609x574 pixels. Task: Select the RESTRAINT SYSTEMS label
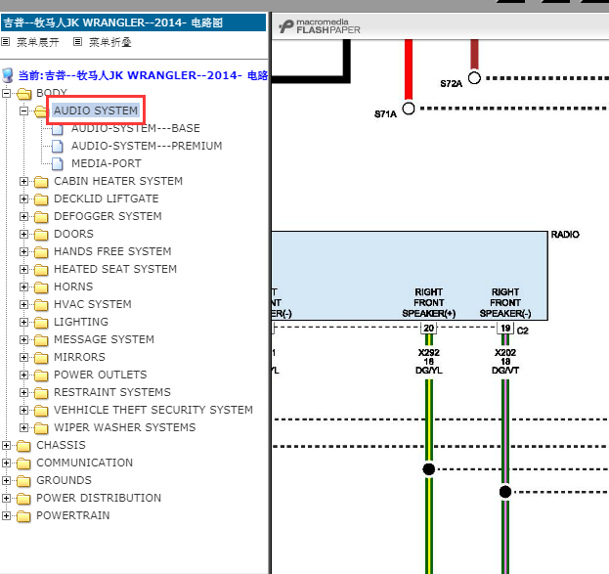[112, 392]
